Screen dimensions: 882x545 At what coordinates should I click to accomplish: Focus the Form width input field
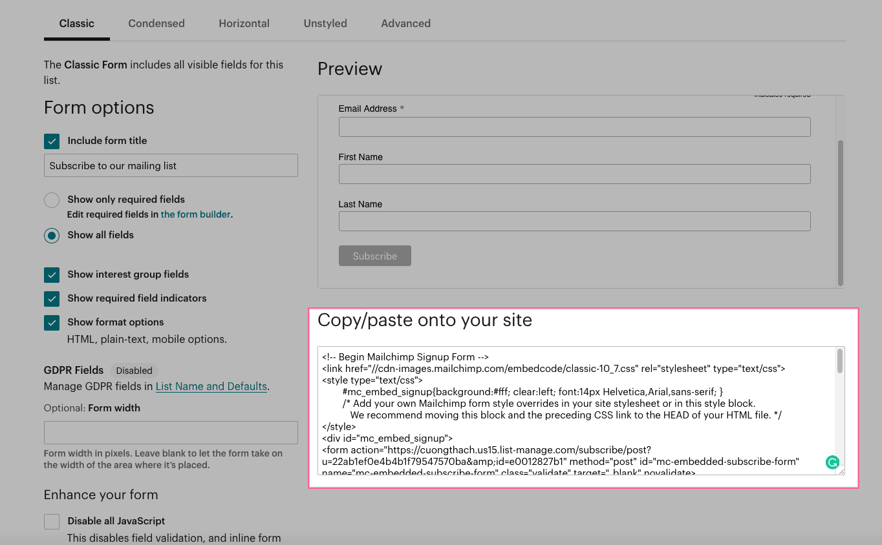[171, 432]
